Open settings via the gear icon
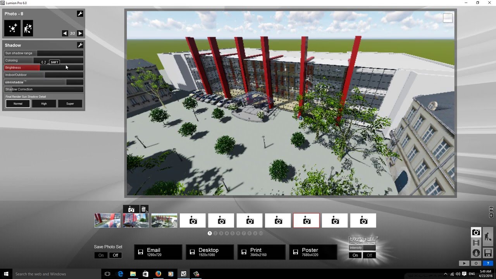 pos(476,263)
